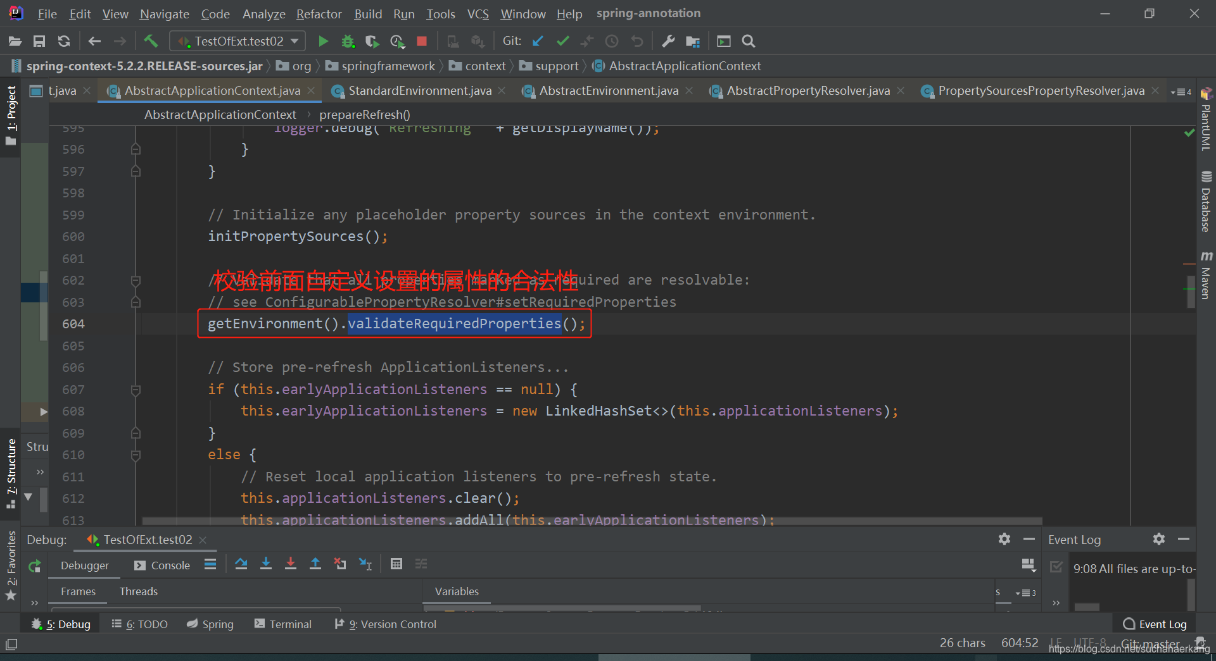
Task: Click the Synchronize files icon
Action: (64, 41)
